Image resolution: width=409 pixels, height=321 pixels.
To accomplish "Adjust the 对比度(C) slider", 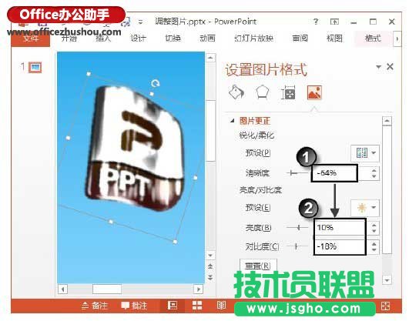I will (297, 246).
